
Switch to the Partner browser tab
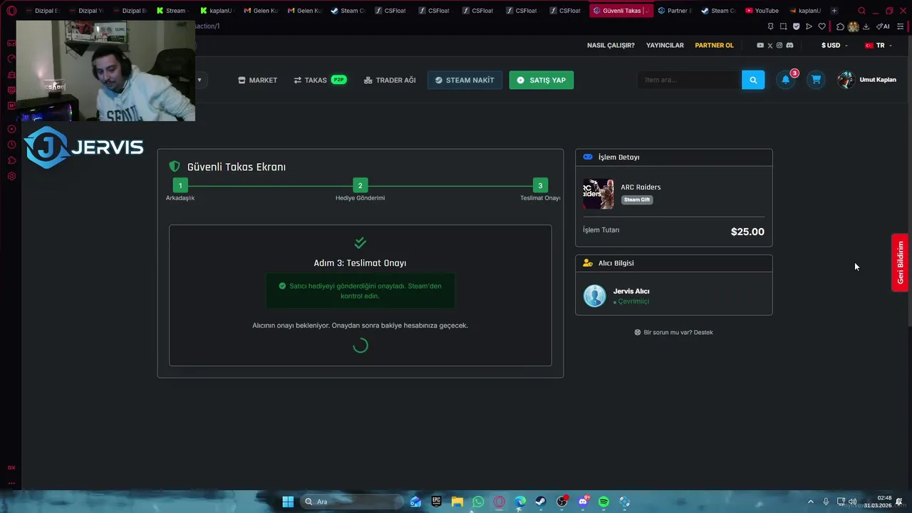pyautogui.click(x=674, y=11)
